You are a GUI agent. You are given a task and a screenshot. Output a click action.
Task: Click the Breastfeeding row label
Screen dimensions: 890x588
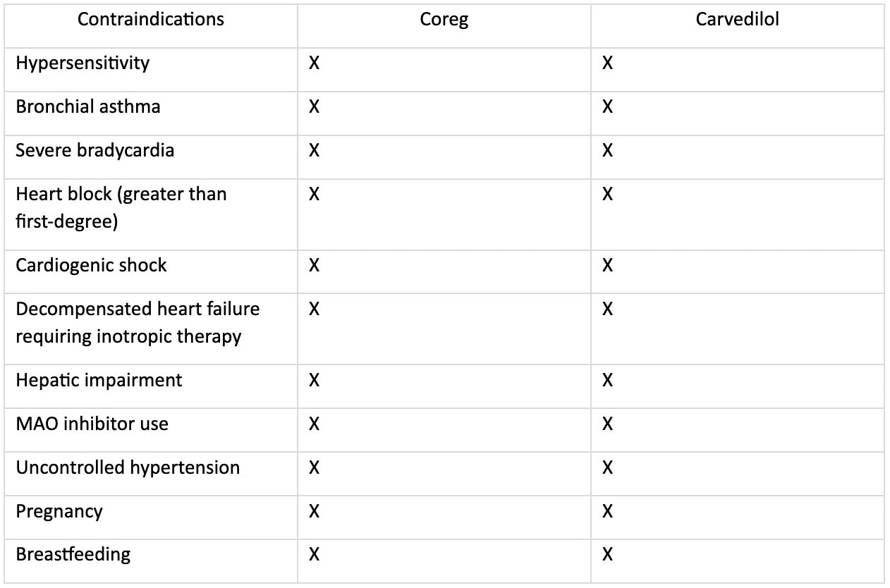coord(73,555)
